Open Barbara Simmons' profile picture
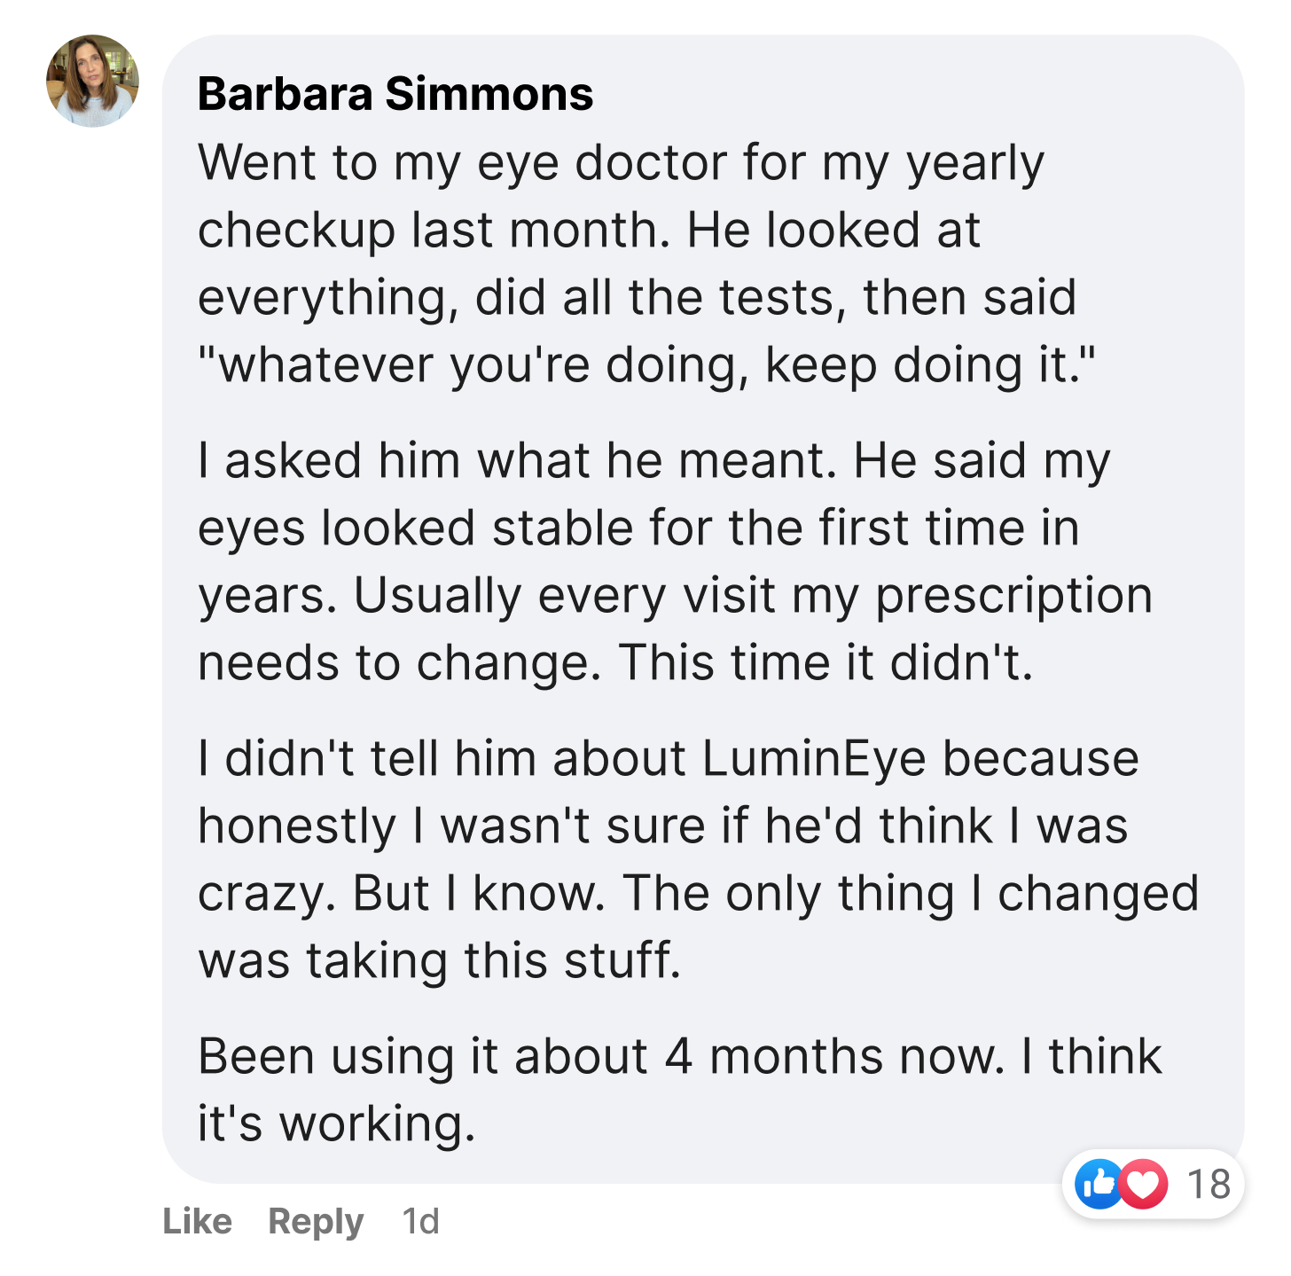Viewport: 1291px width, 1276px height. (x=92, y=82)
